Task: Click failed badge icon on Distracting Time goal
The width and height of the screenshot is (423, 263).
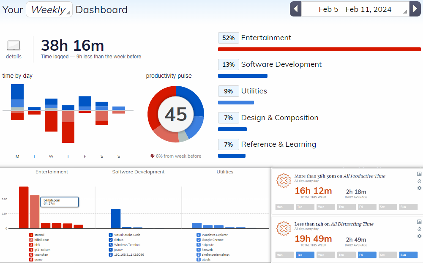Action: click(284, 229)
